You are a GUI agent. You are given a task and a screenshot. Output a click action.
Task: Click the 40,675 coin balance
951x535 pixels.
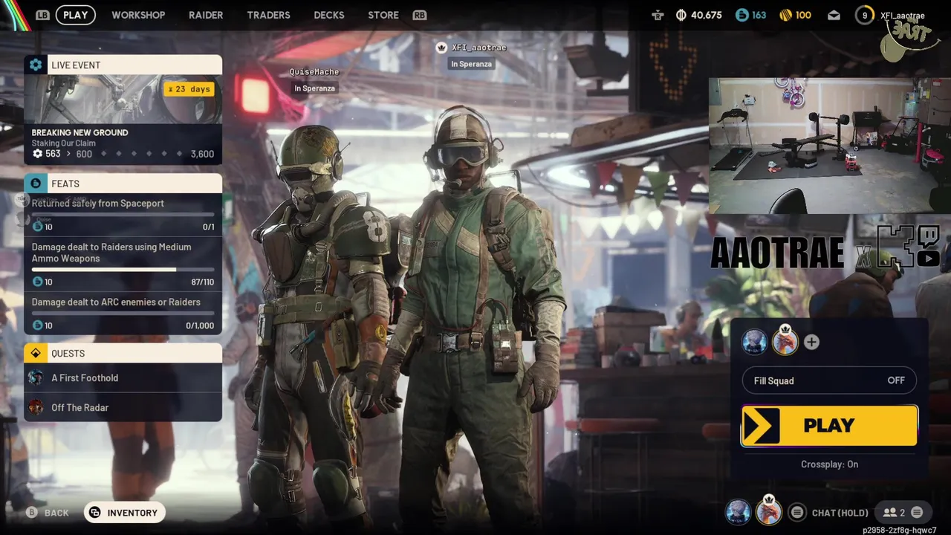706,15
